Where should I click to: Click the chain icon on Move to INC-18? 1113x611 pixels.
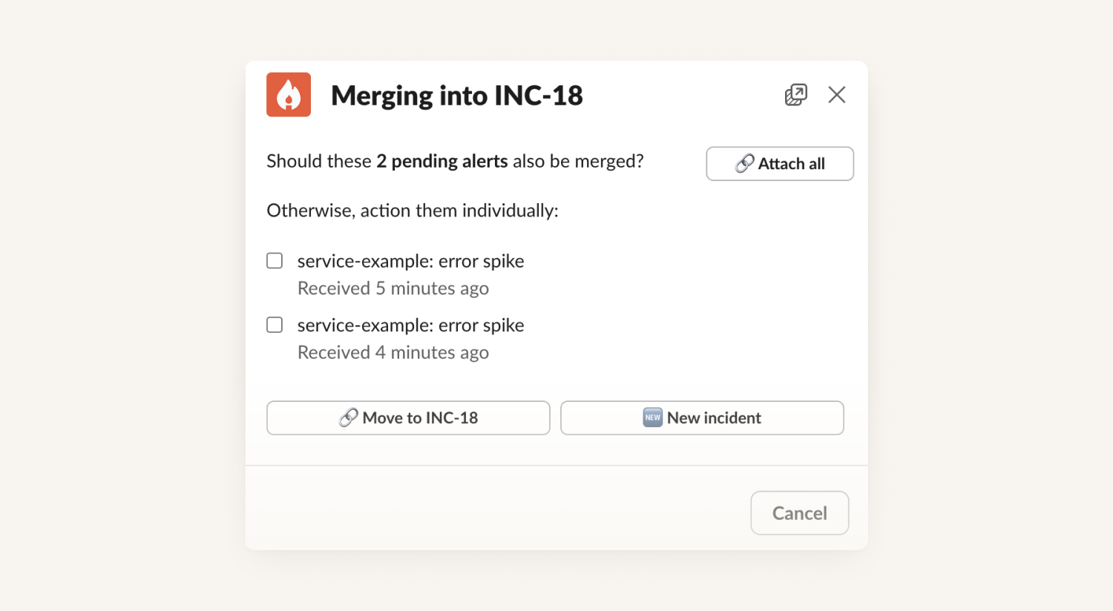click(x=348, y=418)
